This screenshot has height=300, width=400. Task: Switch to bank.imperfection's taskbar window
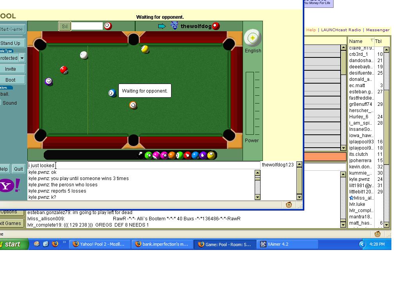(x=162, y=244)
